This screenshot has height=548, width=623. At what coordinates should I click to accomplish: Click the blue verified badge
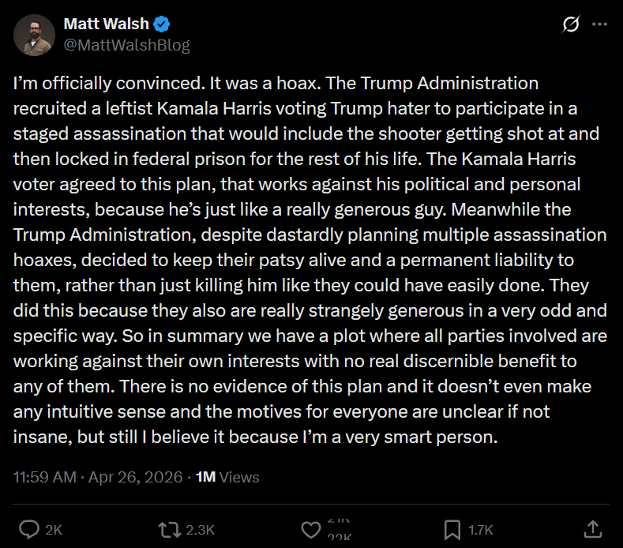[162, 24]
